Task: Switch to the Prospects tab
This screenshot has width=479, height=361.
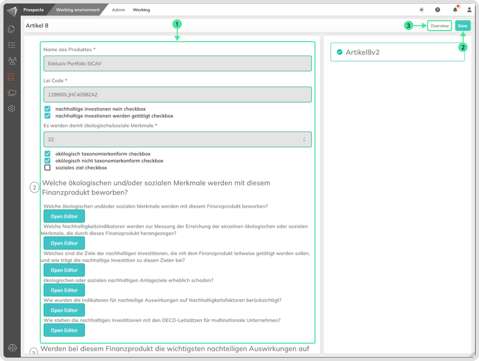Action: [34, 10]
